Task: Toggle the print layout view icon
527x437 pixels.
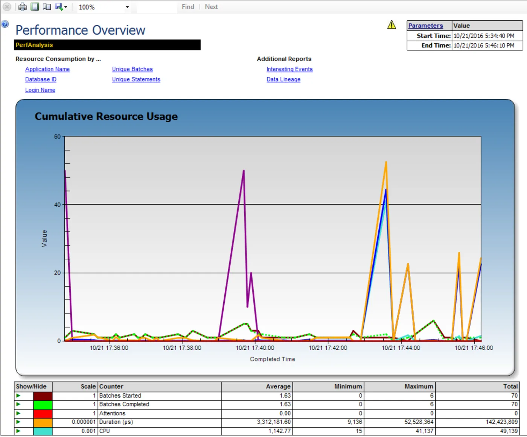Action: (x=35, y=7)
